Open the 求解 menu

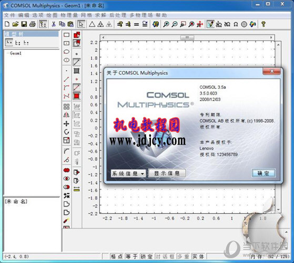pos(100,15)
